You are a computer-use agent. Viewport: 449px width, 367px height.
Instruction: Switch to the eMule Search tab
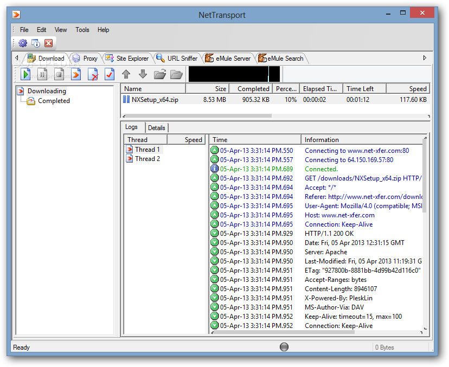(281, 59)
